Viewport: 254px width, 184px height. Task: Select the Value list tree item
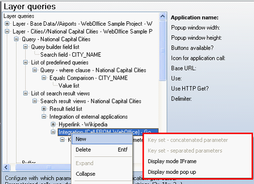point(69,85)
